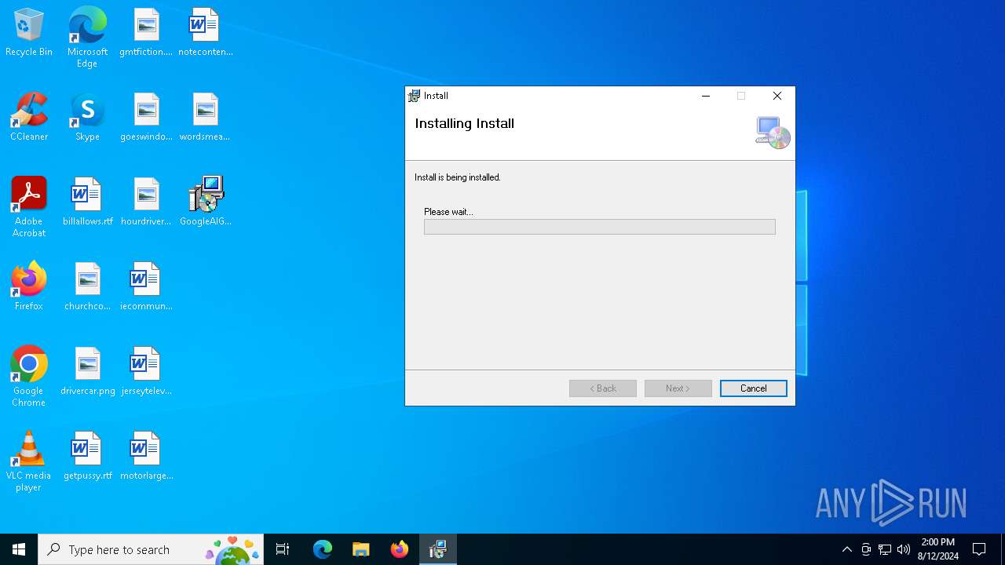
Task: Launch Microsoft Edge from desktop shortcut
Action: tap(87, 38)
